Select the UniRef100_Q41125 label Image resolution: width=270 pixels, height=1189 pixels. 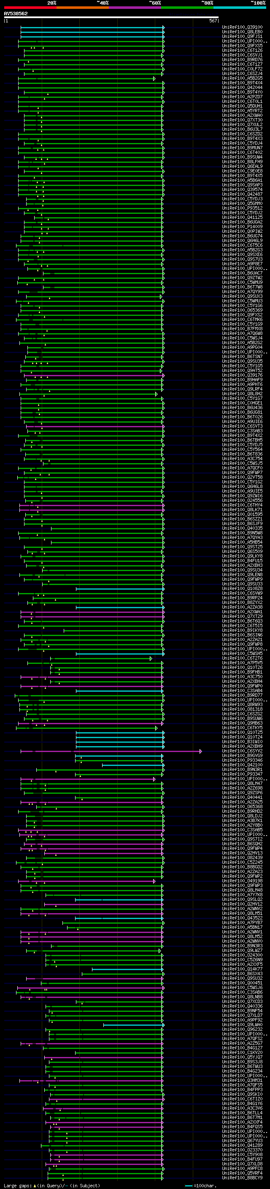click(x=242, y=217)
